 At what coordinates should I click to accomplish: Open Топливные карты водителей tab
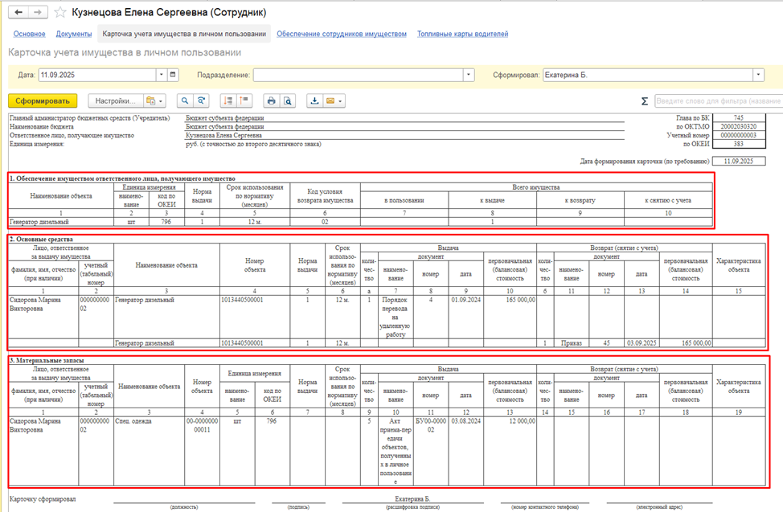462,34
